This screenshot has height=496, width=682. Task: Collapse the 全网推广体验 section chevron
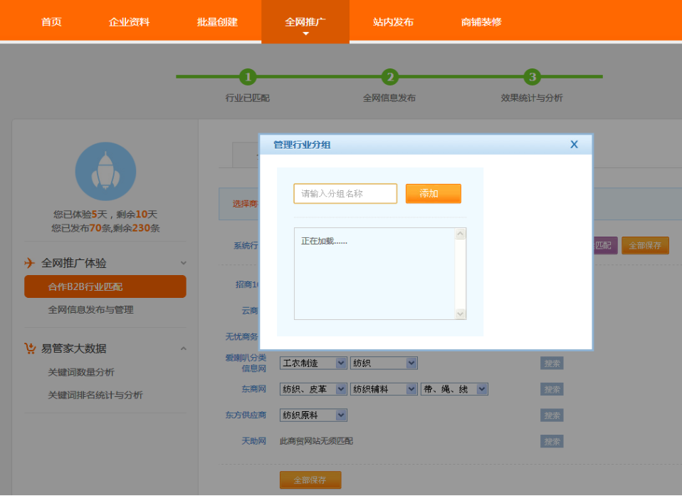pos(184,263)
